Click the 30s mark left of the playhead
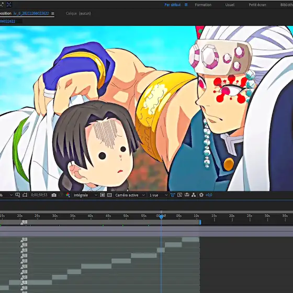The image size is (293, 293). click(x=55, y=216)
